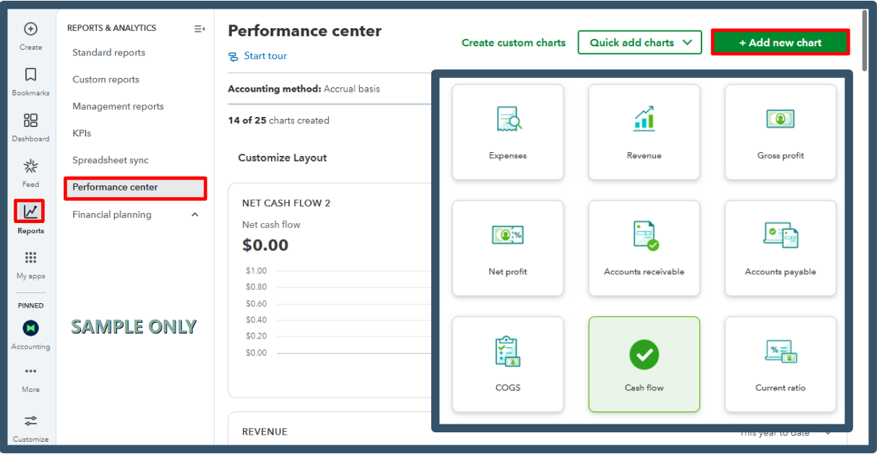Click the Create custom charts link
Viewport: 877px width, 454px height.
[x=513, y=43]
